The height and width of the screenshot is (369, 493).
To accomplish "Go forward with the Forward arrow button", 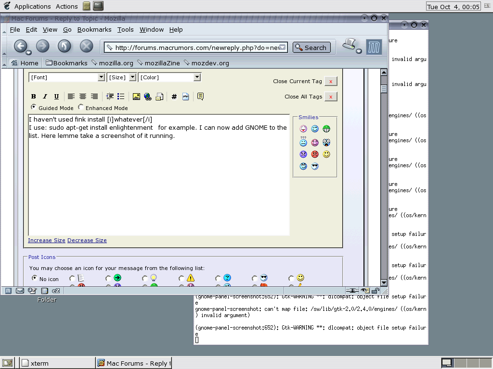I will 43,47.
